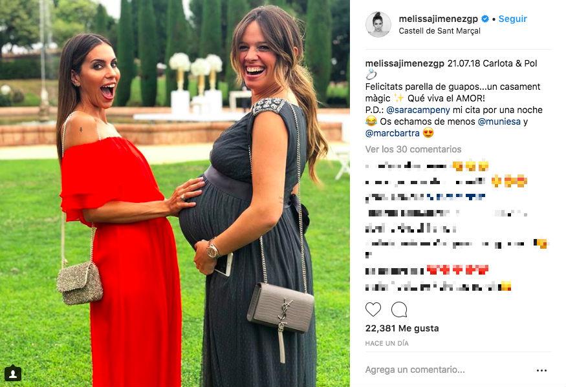Click the ring emoji in the caption

(x=371, y=75)
